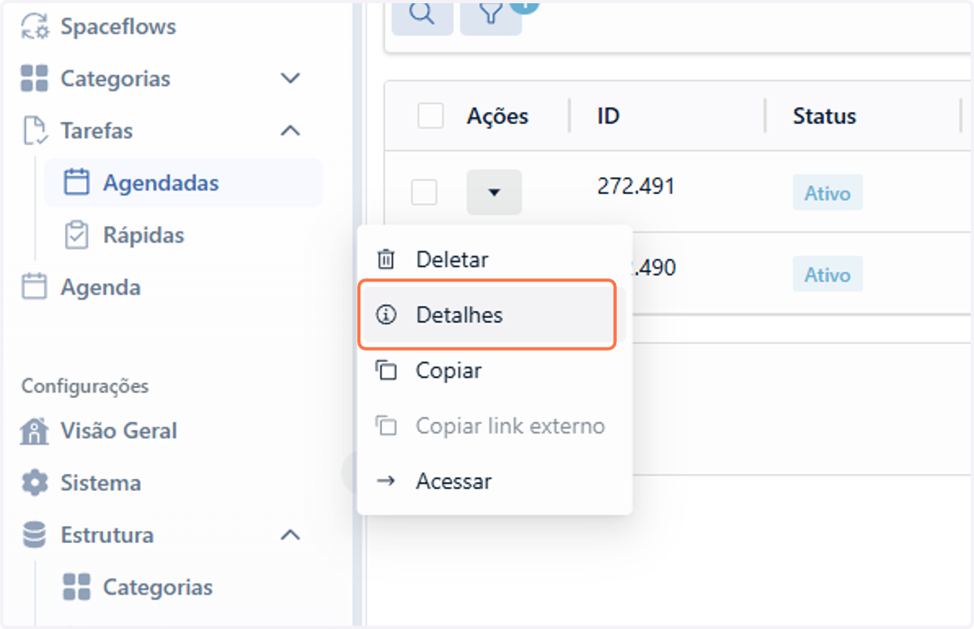Sort by the ID column header
Viewport: 974px width, 629px height.
click(x=609, y=116)
